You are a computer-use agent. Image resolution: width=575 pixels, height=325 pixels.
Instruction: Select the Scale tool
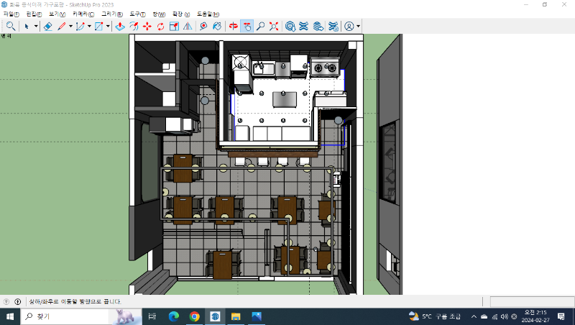(x=174, y=26)
